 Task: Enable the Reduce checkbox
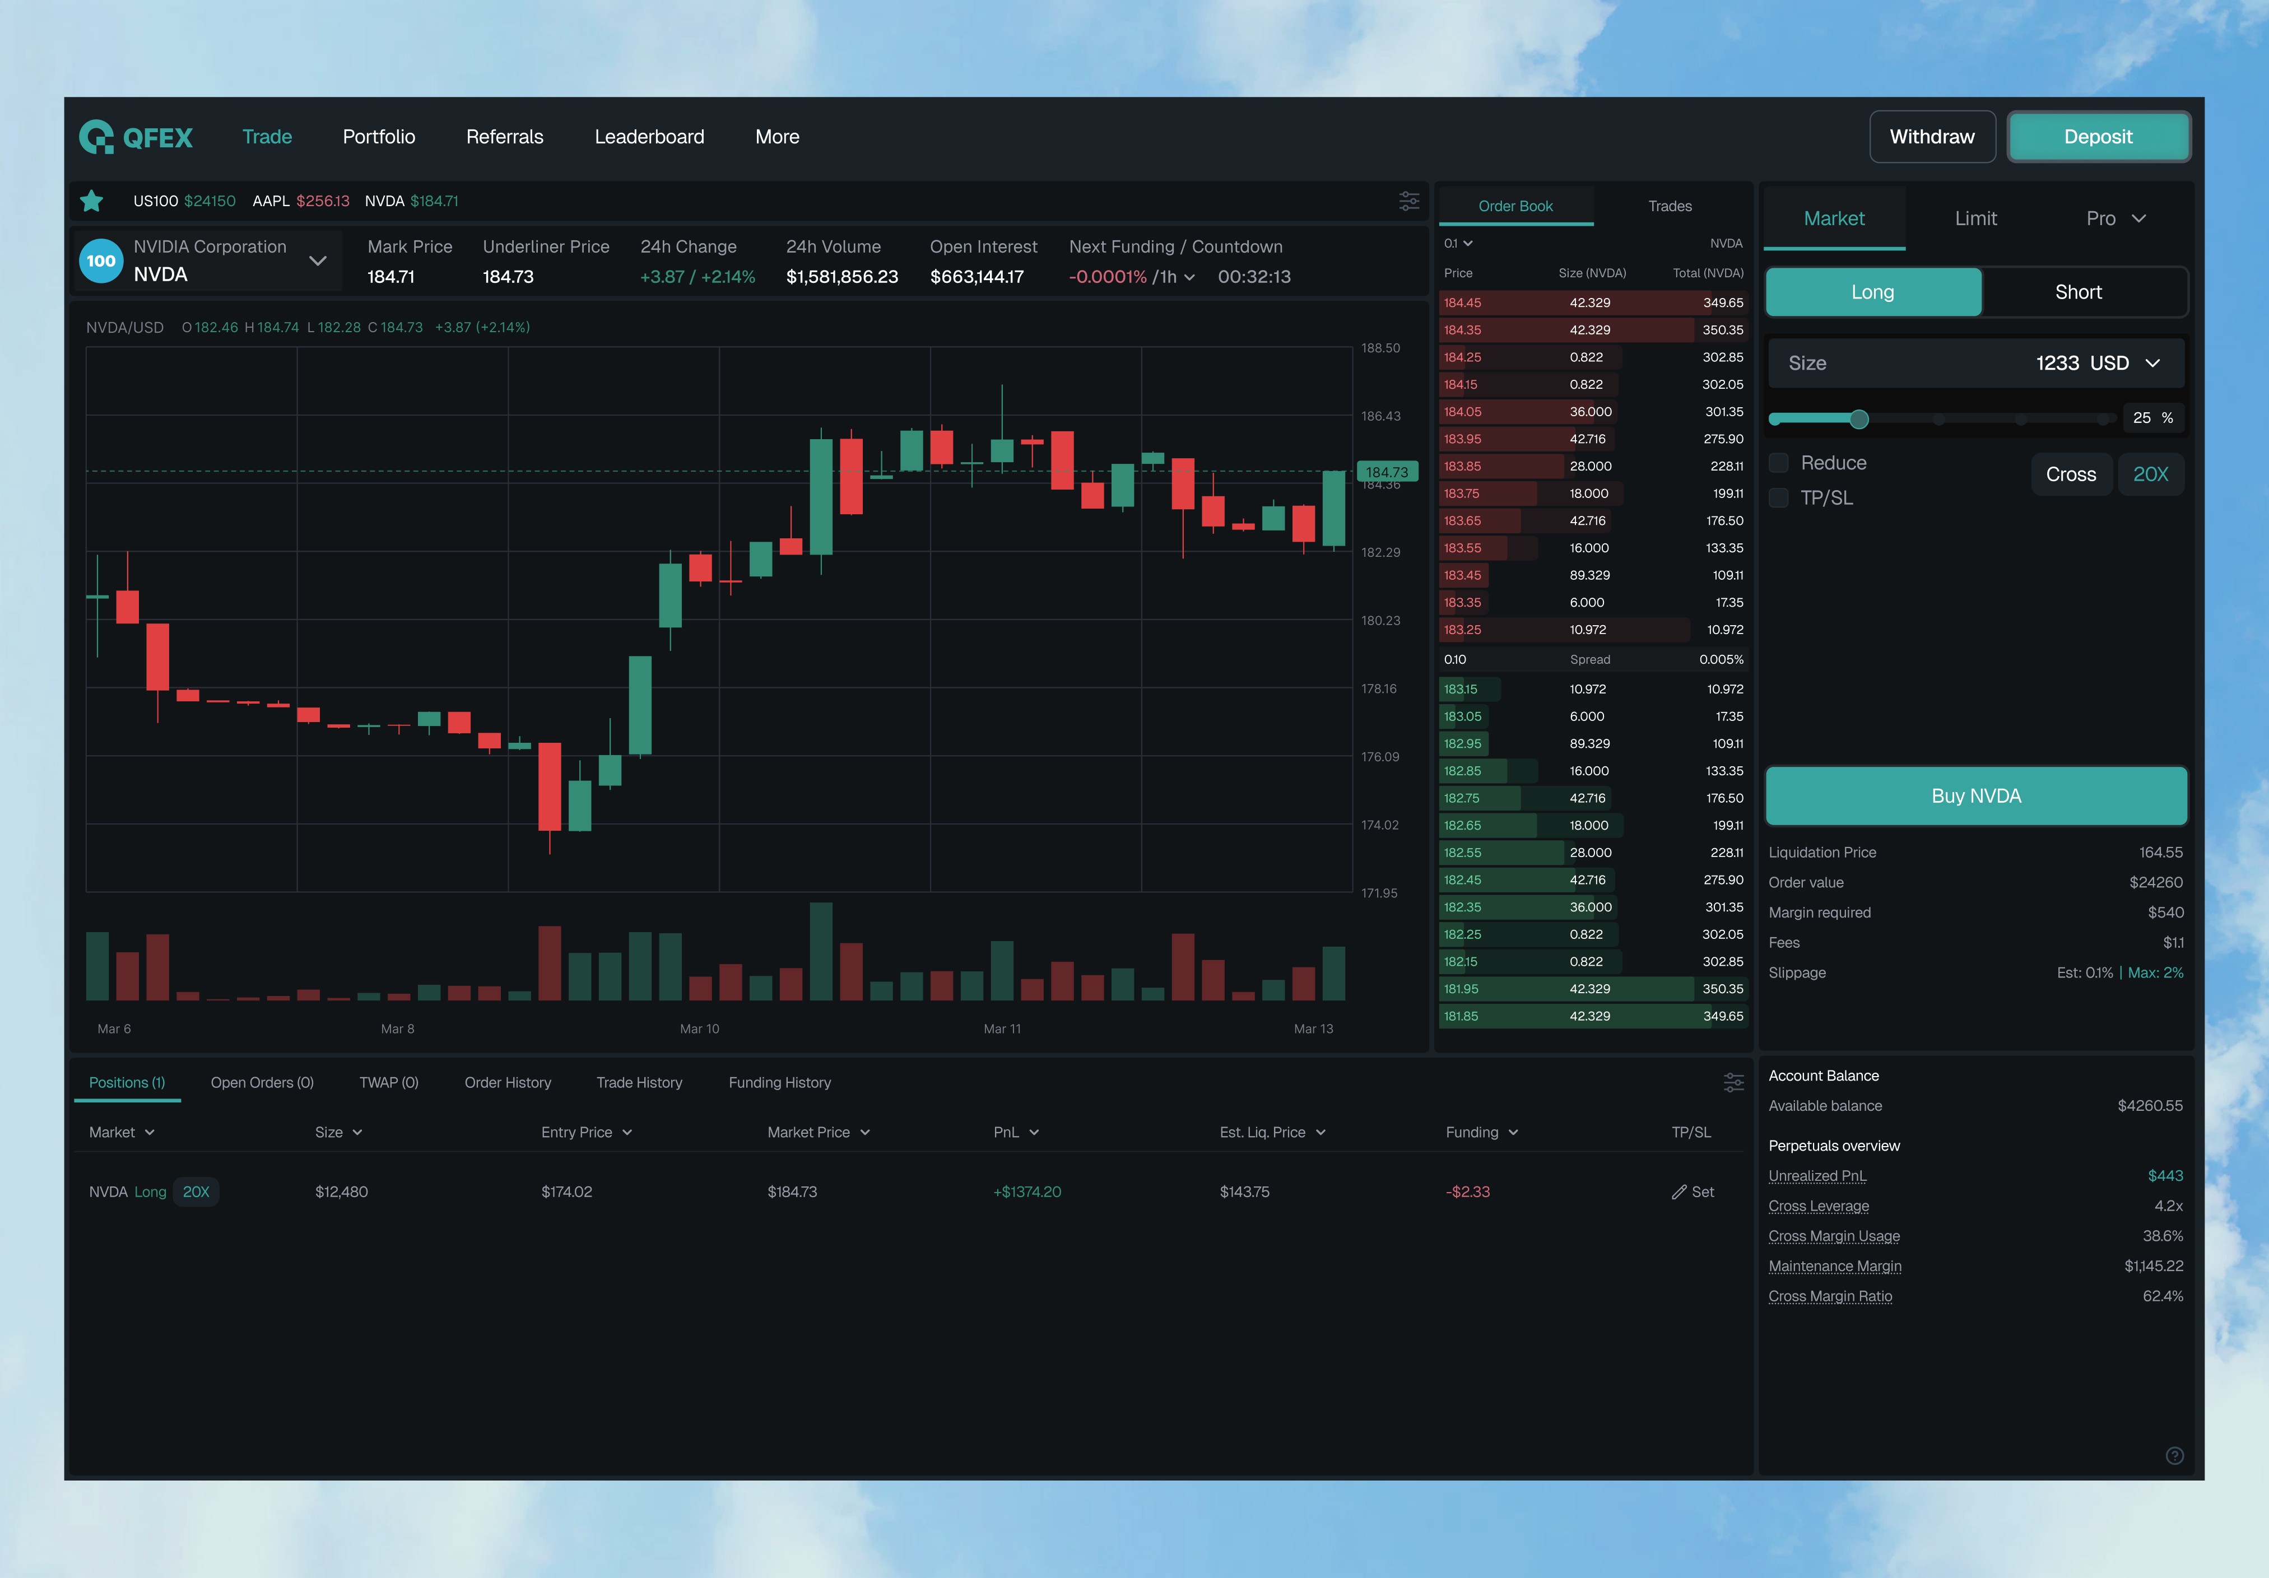coord(1778,463)
